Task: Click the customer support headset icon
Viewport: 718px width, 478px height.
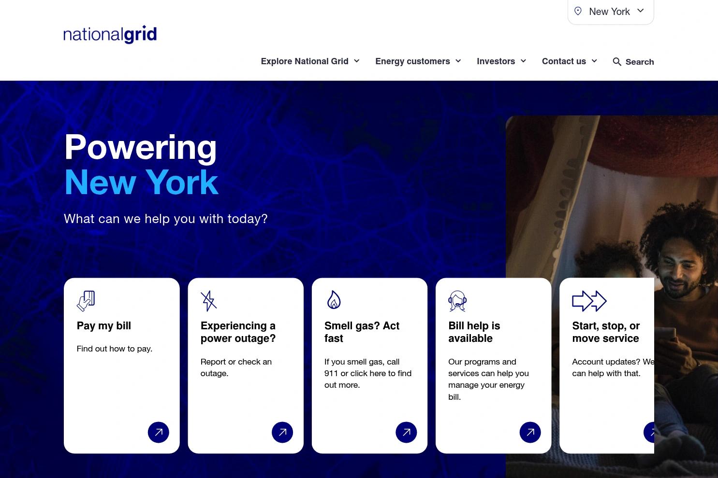Action: 457,301
